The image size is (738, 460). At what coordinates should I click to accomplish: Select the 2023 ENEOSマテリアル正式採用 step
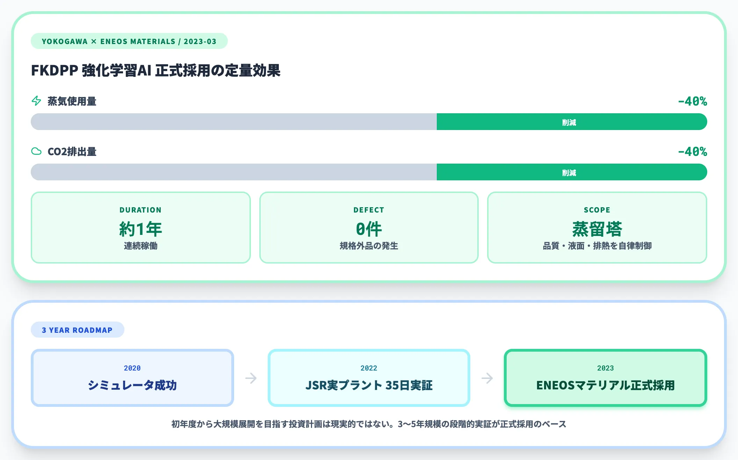[x=606, y=378]
